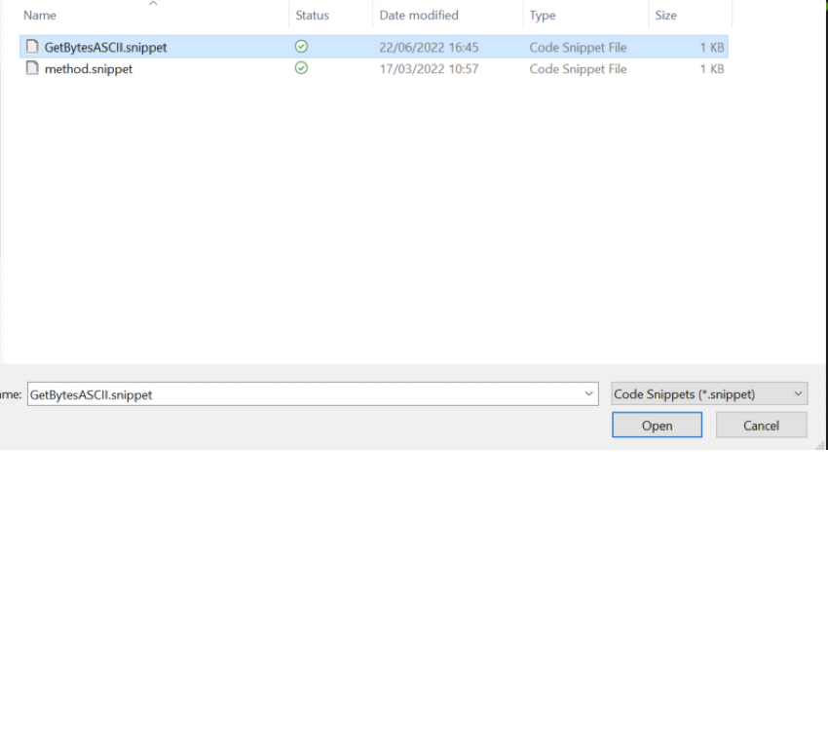The image size is (828, 745).
Task: Click the Cancel button
Action: click(x=761, y=425)
